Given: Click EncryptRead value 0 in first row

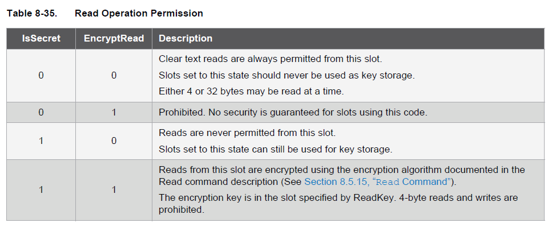Looking at the screenshot, I should [114, 75].
